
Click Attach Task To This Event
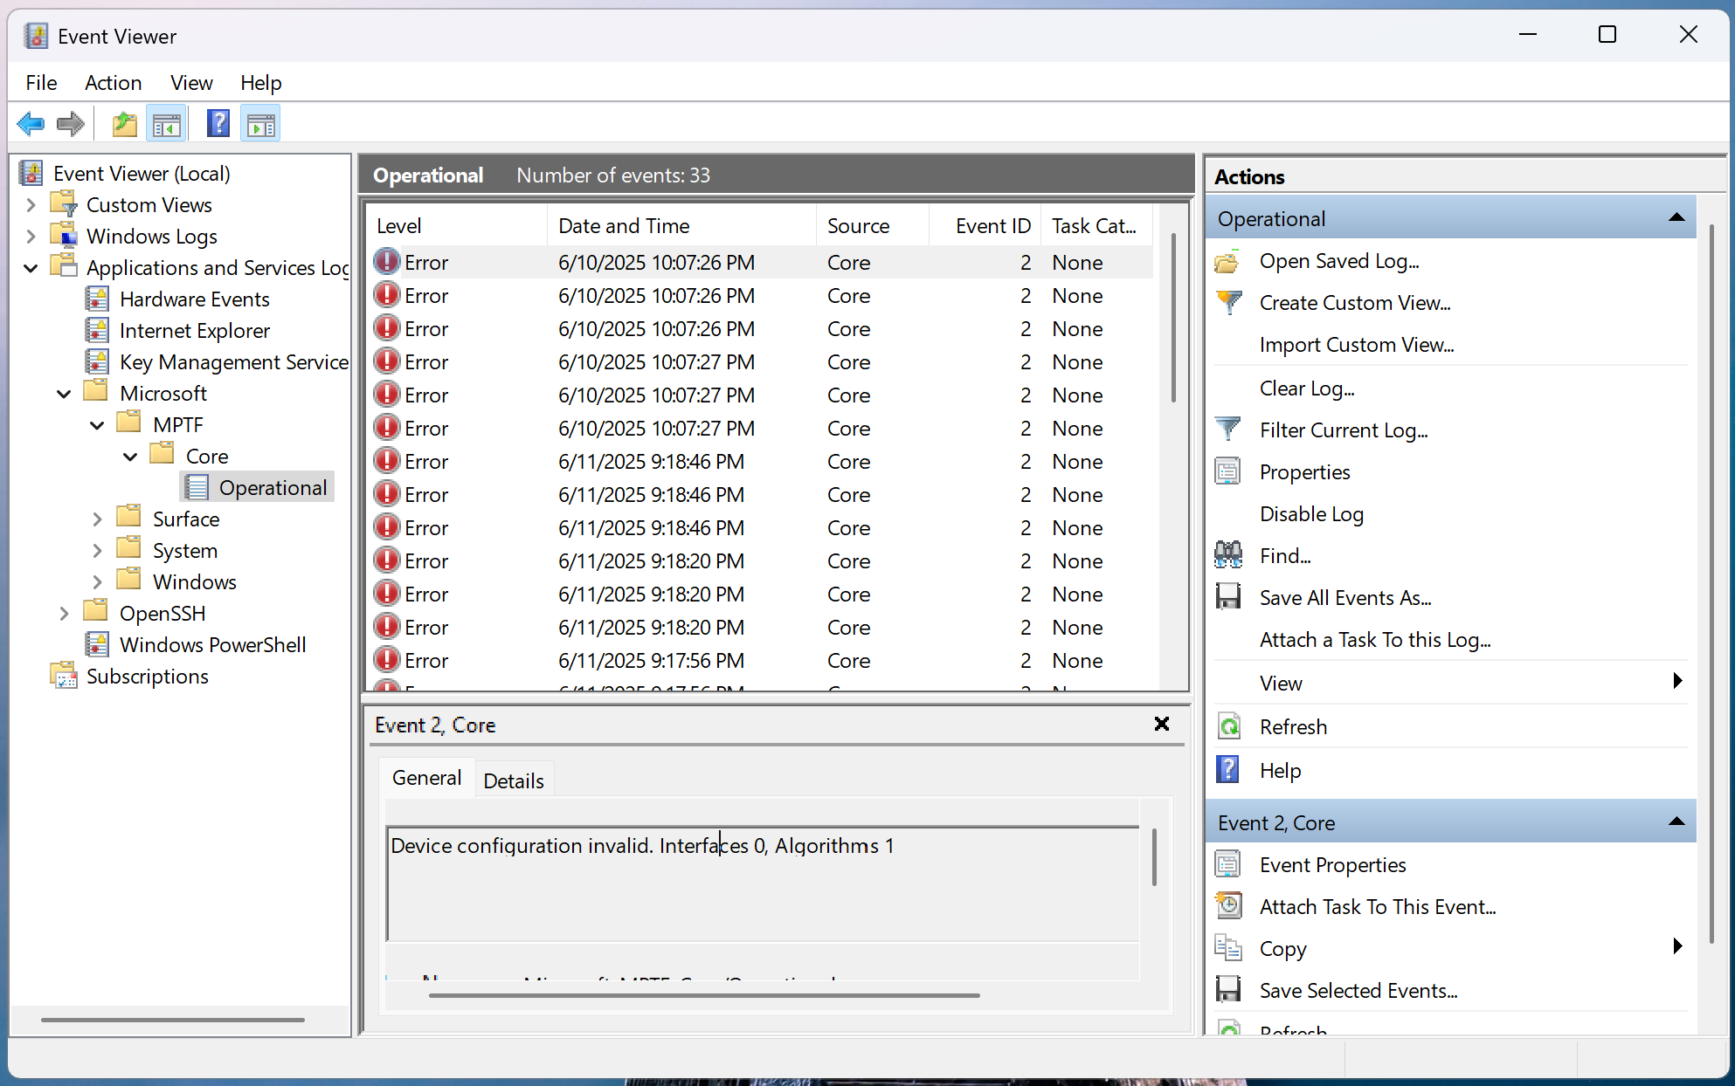pos(1377,907)
